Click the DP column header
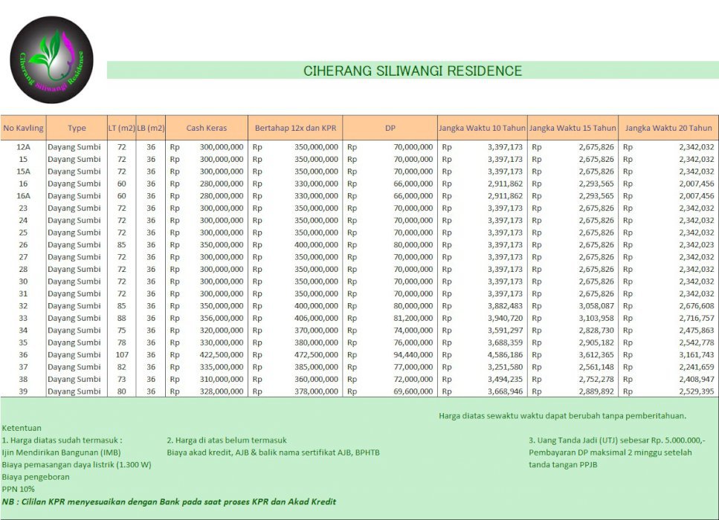The height and width of the screenshot is (520, 719). coord(390,128)
